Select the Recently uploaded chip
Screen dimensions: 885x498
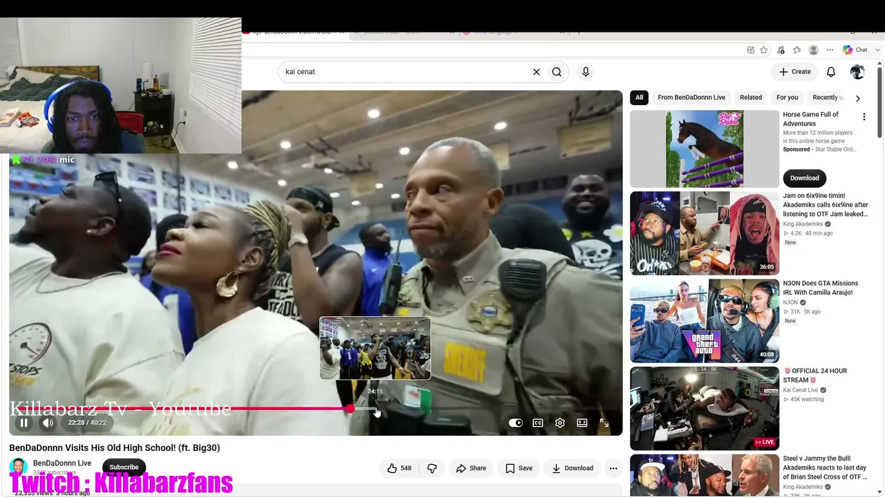click(828, 98)
